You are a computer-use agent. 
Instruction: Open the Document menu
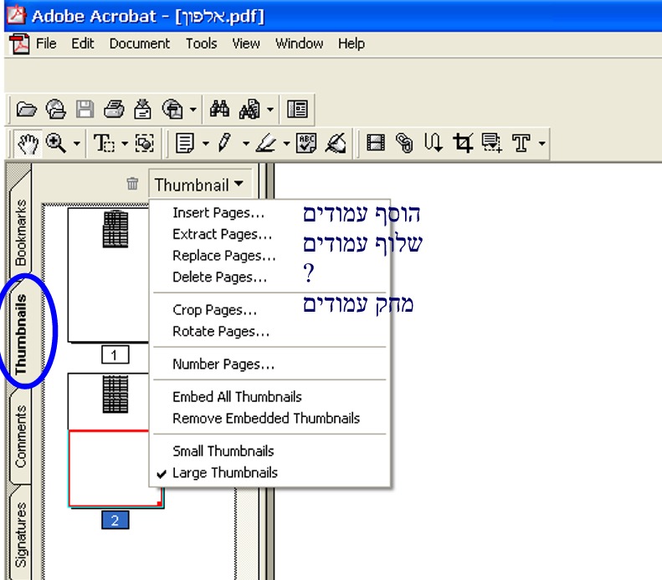coord(139,43)
